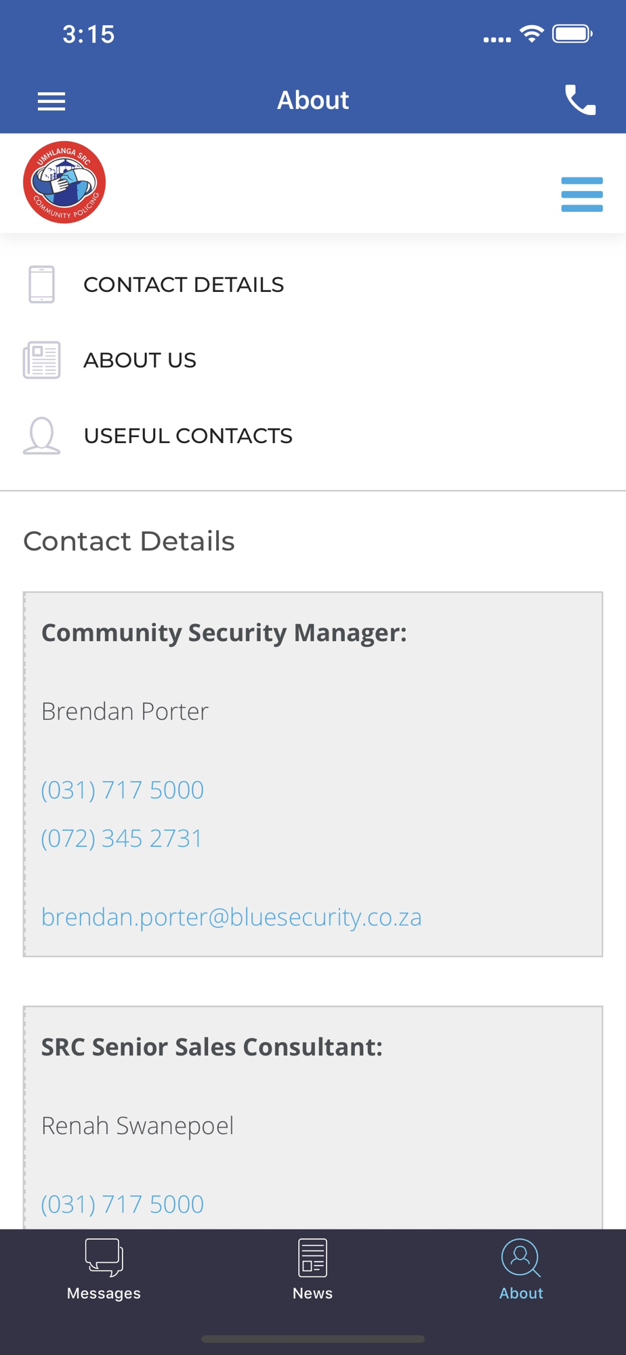Open the CONTACT DETAILS menu item
Image resolution: width=626 pixels, height=1355 pixels.
pos(184,285)
